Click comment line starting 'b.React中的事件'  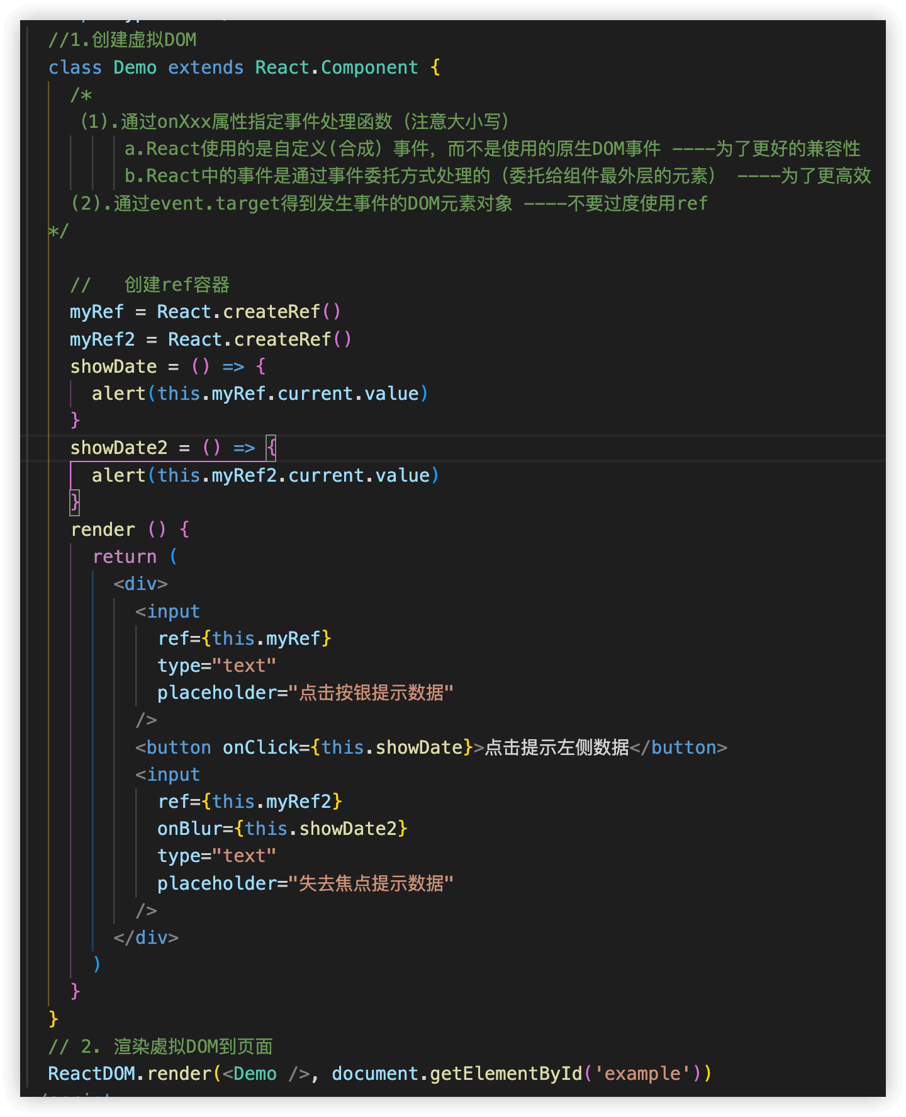pyautogui.click(x=498, y=176)
